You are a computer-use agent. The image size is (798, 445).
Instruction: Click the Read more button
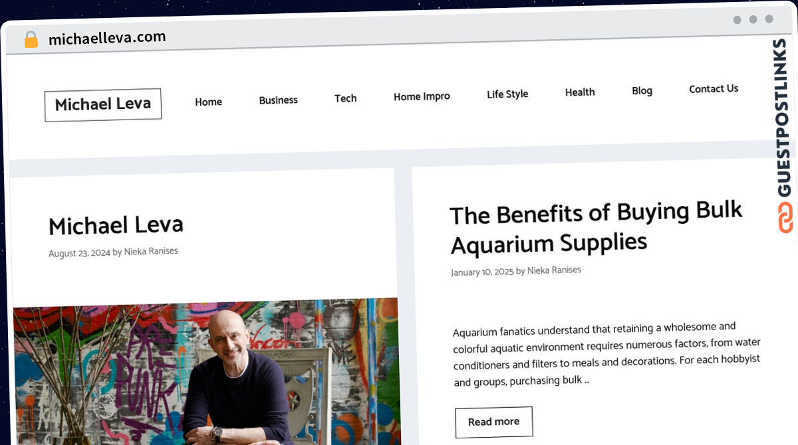pyautogui.click(x=494, y=422)
